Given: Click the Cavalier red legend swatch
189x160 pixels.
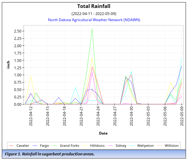Looking at the screenshot, I should [11, 146].
